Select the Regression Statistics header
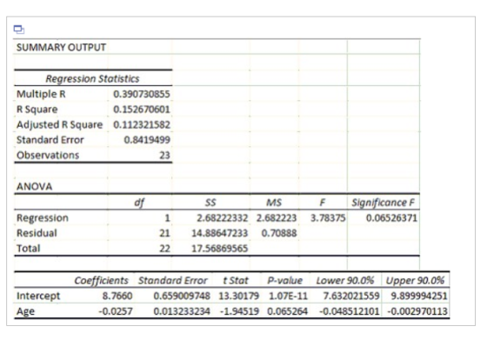 pos(92,78)
